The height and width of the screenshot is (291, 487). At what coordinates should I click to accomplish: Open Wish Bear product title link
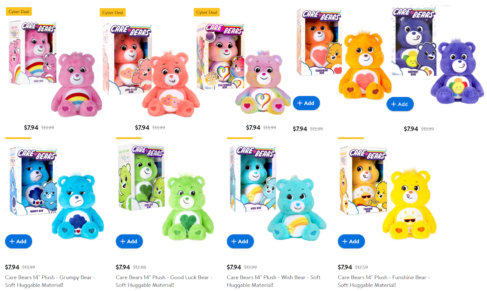point(274,281)
